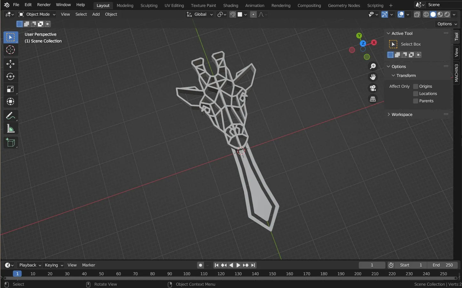Select the Annotate tool
Viewport: 462px width, 288px height.
click(11, 116)
